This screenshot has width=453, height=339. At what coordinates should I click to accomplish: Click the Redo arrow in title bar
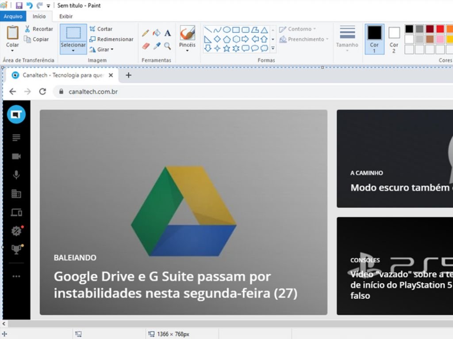tap(39, 5)
